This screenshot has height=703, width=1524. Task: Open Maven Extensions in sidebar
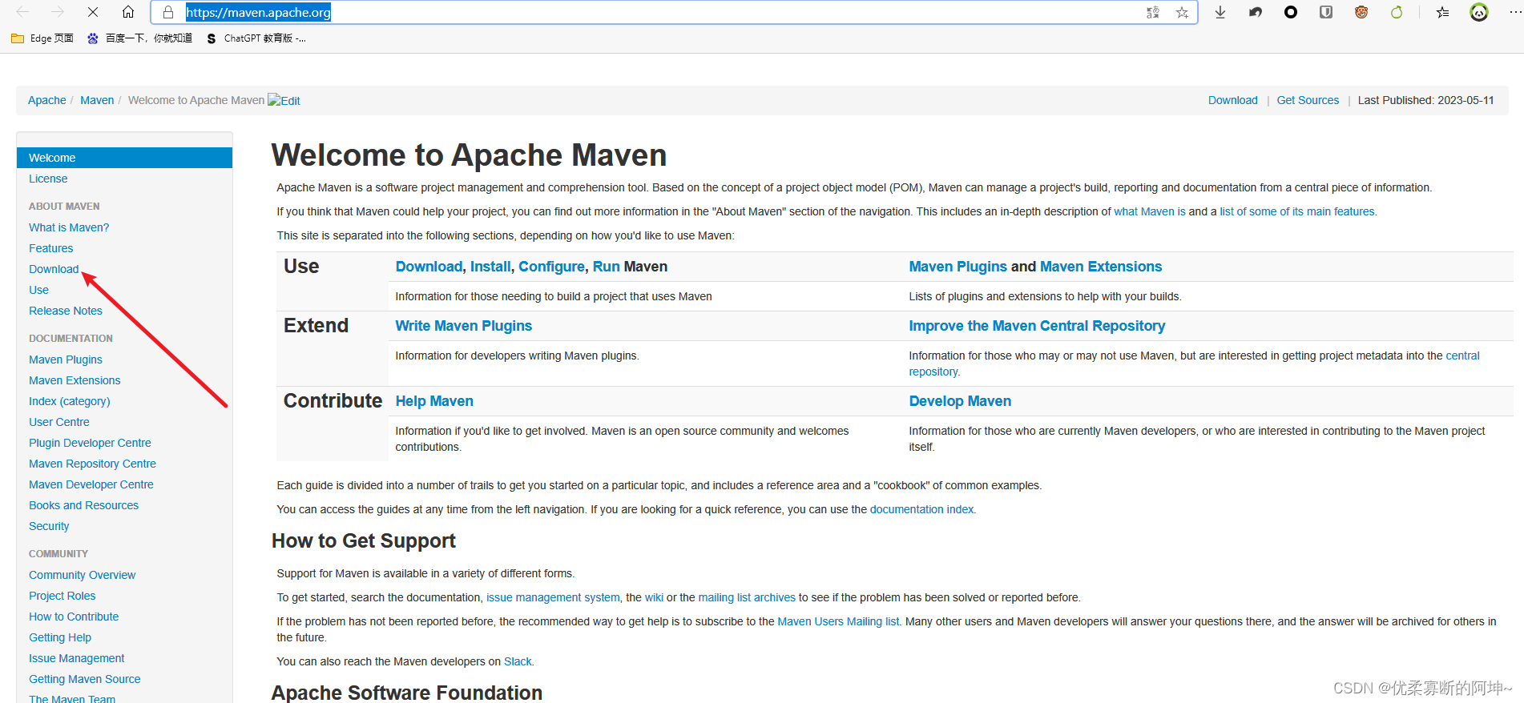75,380
